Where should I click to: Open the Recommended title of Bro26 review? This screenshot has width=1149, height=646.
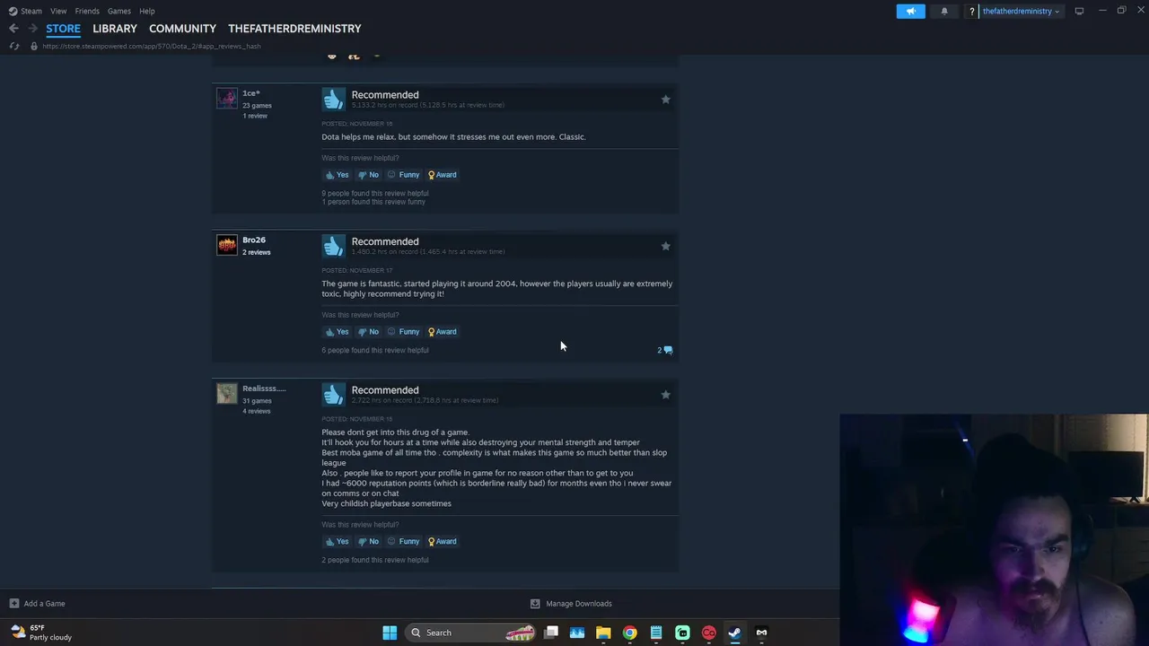[x=385, y=241]
